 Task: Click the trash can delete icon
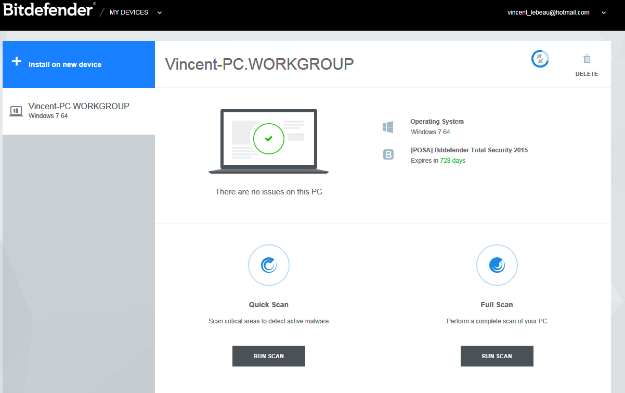tap(587, 59)
